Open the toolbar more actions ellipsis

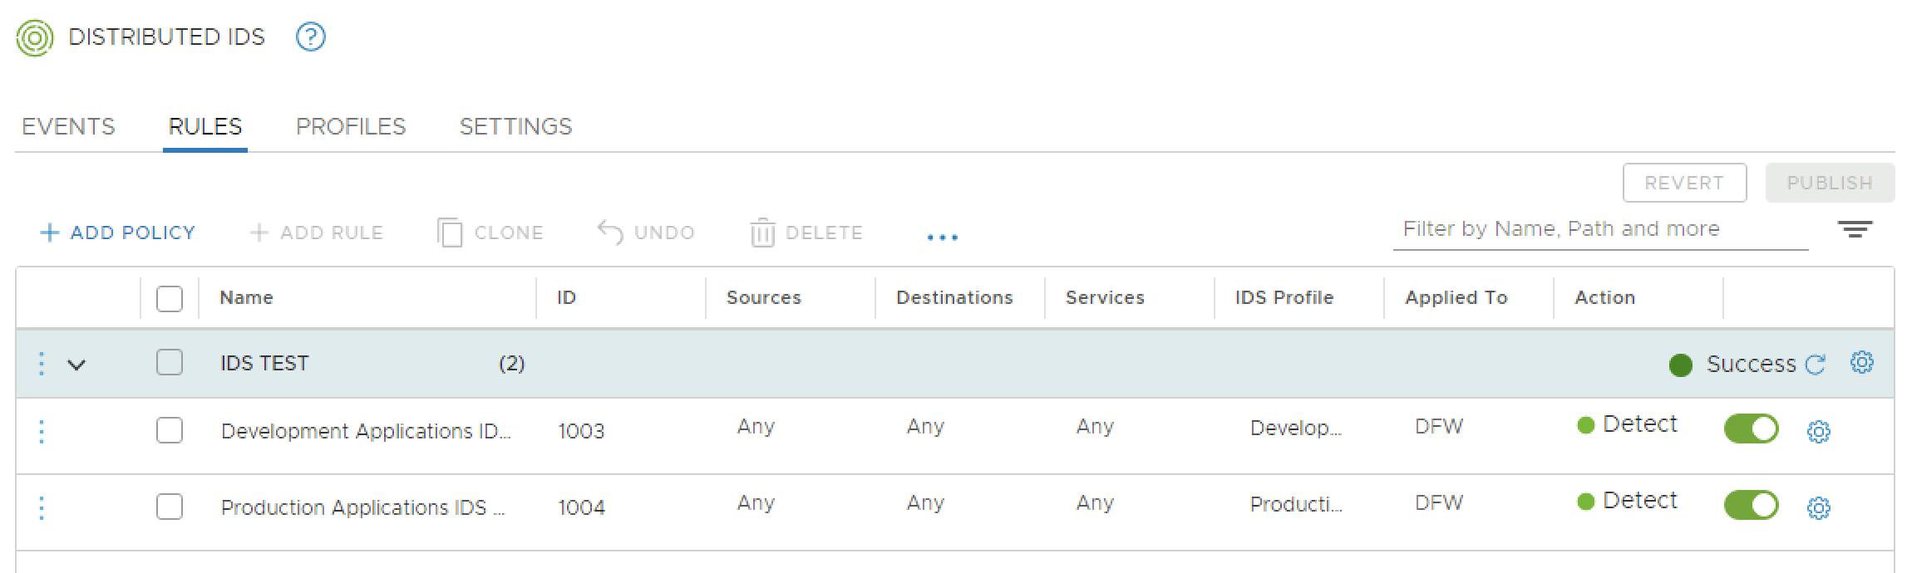click(942, 238)
